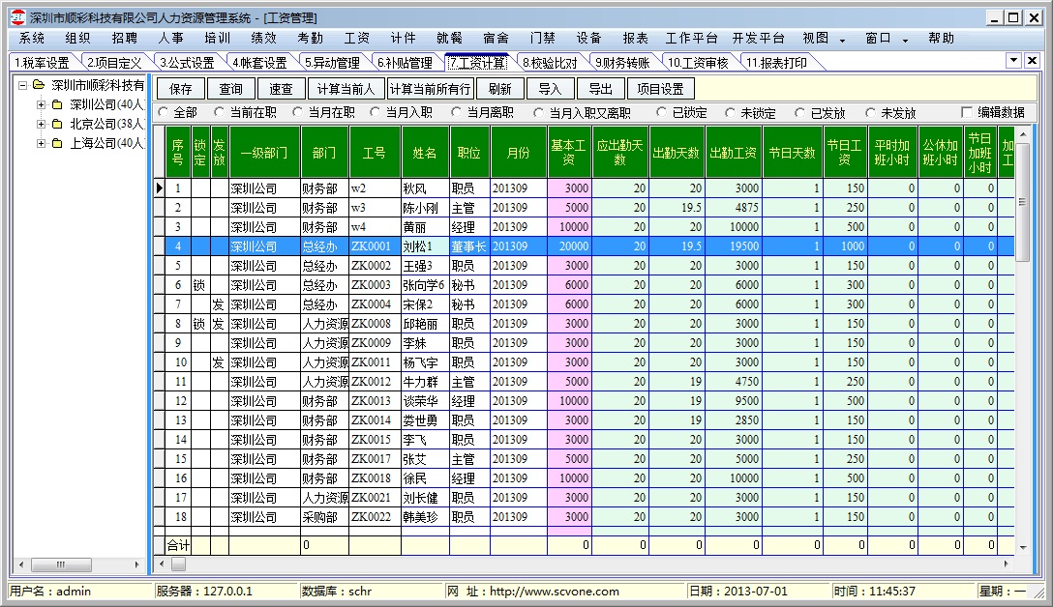Click the name cell 韩美珍
This screenshot has height=607, width=1053.
click(x=425, y=517)
